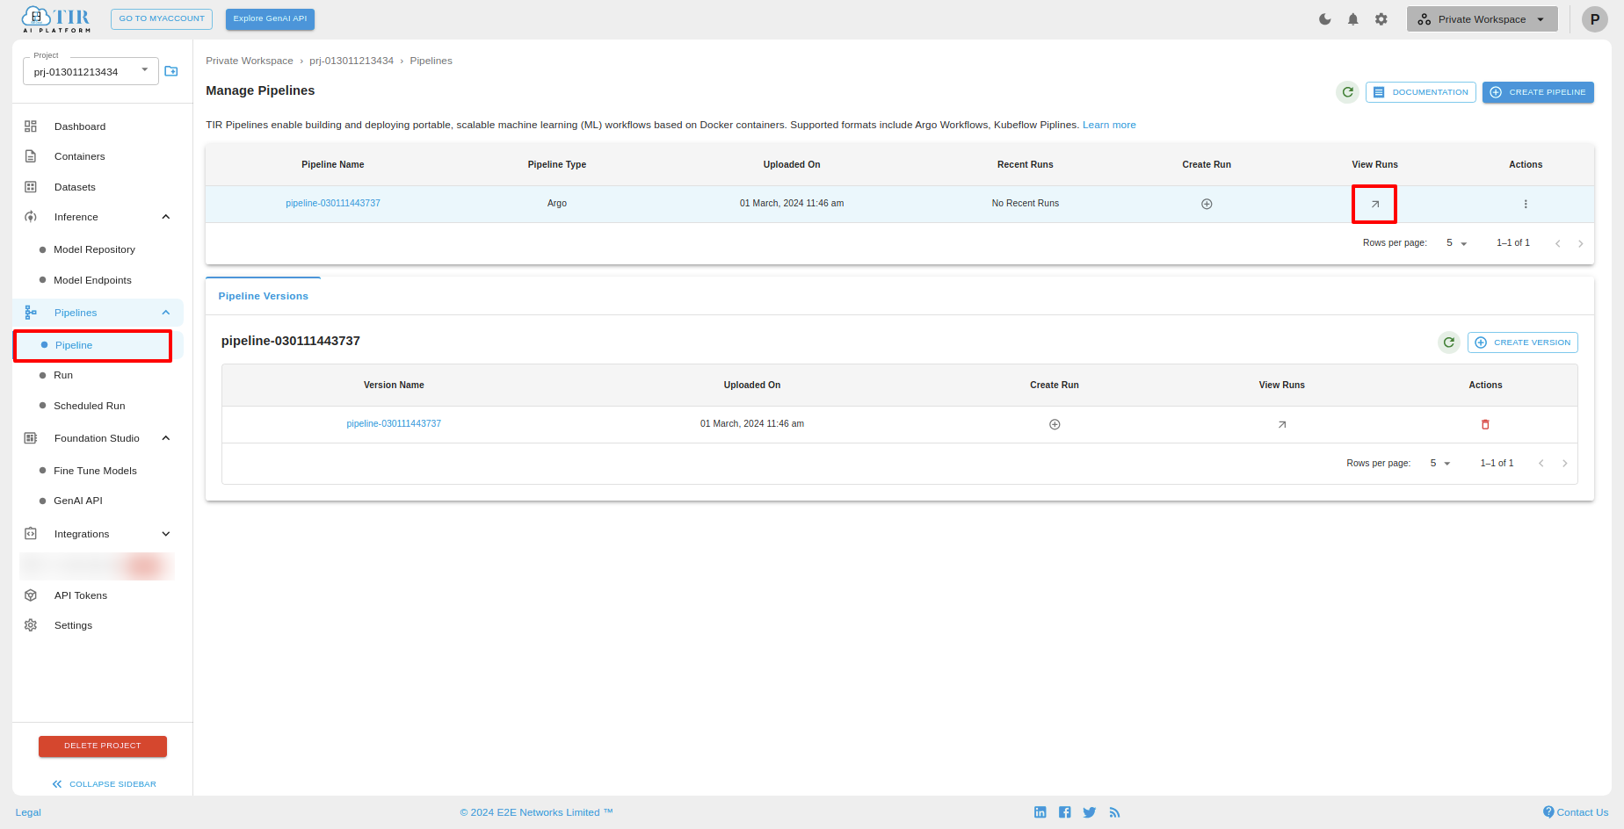Click prj-013011213434 breadcrumb
Screen dimensions: 1624x829
(352, 61)
